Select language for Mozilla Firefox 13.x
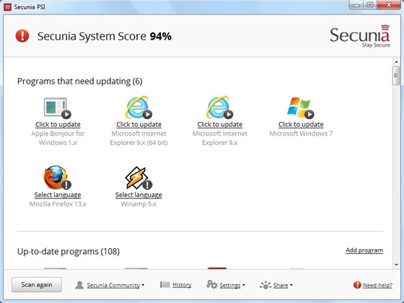Viewport: 404px width, 303px height. (x=58, y=195)
